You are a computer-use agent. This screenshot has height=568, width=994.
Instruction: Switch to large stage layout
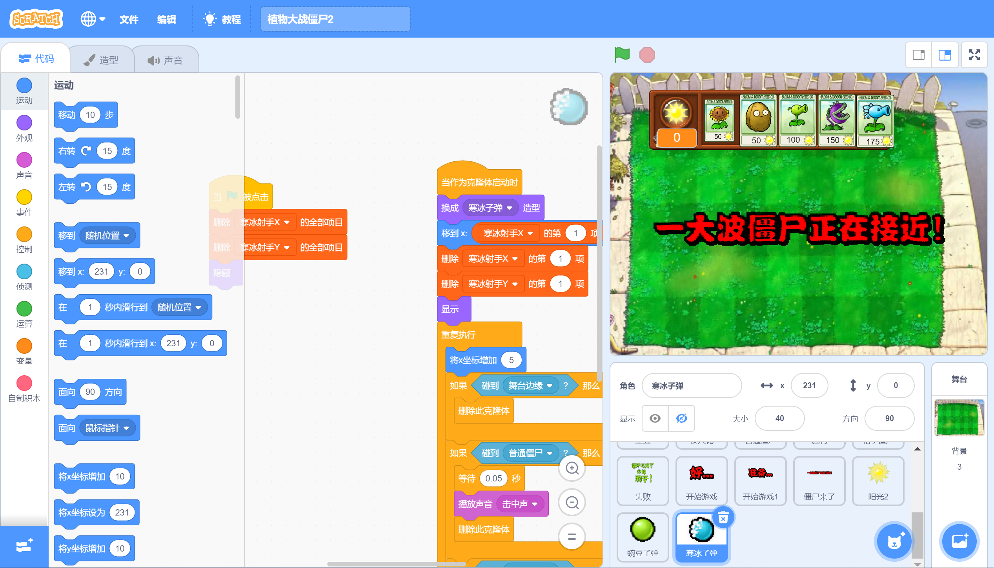coord(945,55)
